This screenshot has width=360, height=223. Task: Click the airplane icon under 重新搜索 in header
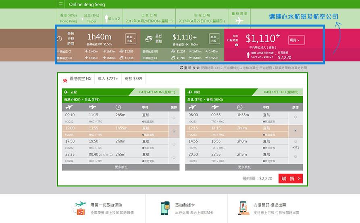click(x=239, y=21)
